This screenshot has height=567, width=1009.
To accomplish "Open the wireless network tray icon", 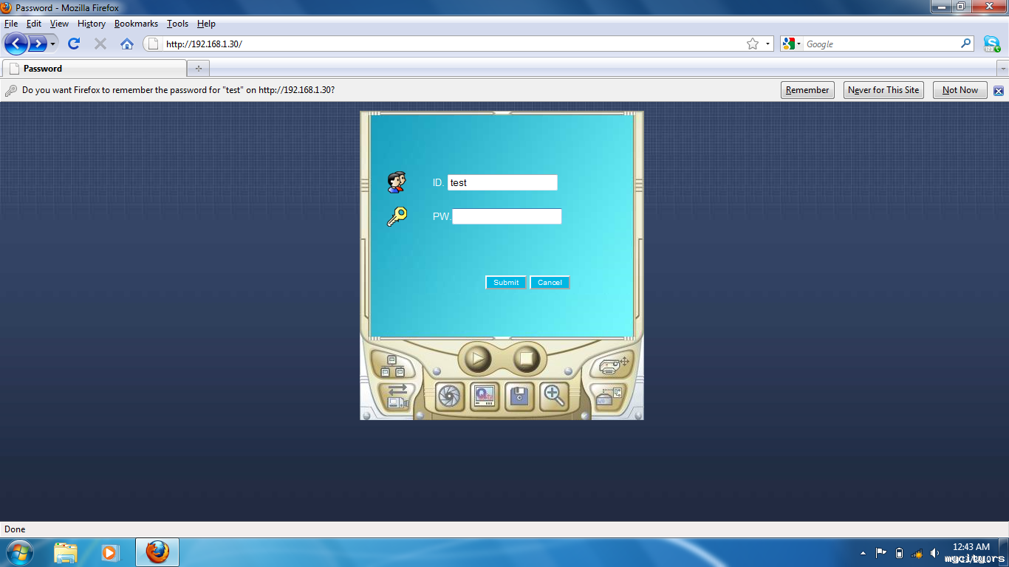I will click(917, 553).
